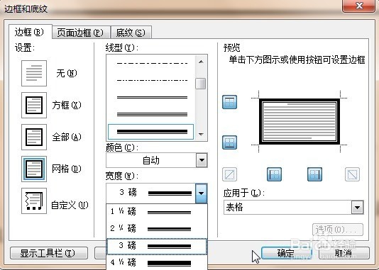Viewport: 379px width, 270px height.
Task: Choose 1 ½ 磅 width option
Action: (157, 212)
